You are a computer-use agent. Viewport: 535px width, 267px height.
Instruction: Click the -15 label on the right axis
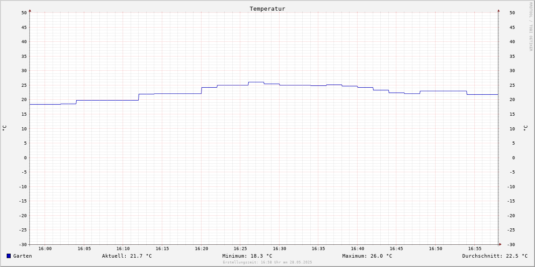(x=511, y=201)
